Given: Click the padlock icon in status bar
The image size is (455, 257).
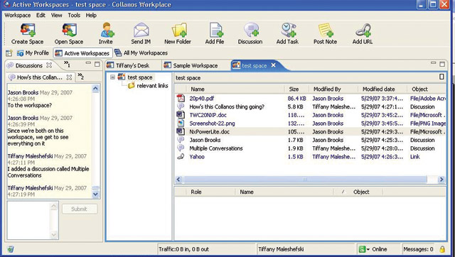Looking at the screenshot, I should tap(442, 249).
